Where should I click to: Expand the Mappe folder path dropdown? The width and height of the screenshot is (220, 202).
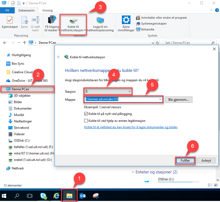[x=160, y=99]
